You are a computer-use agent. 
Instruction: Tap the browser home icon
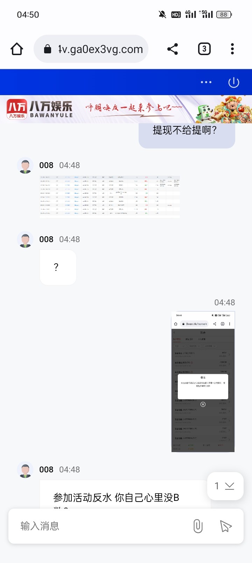[17, 49]
